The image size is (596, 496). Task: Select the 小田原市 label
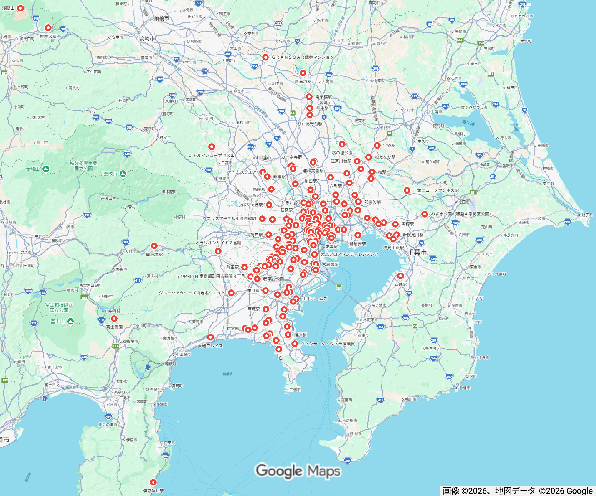pyautogui.click(x=183, y=354)
